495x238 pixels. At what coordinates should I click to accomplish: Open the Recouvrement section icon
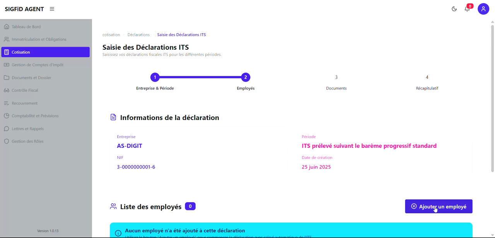click(x=7, y=103)
